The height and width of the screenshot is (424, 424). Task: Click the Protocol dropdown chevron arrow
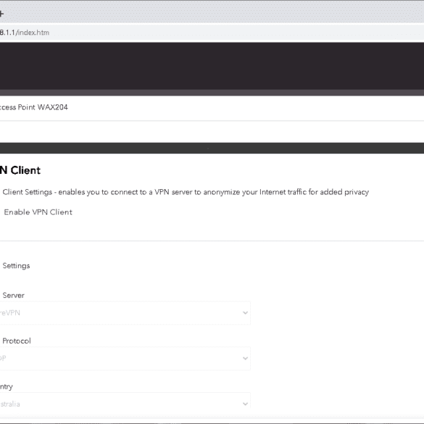click(x=245, y=359)
